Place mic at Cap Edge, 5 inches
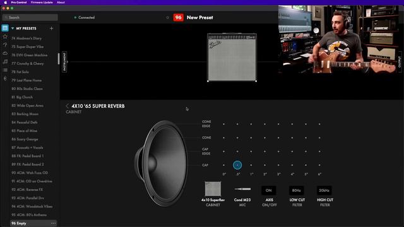The height and width of the screenshot is (227, 404). point(306,151)
